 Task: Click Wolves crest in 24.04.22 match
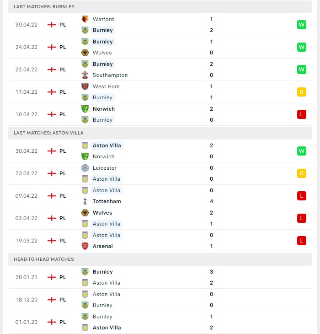click(85, 53)
